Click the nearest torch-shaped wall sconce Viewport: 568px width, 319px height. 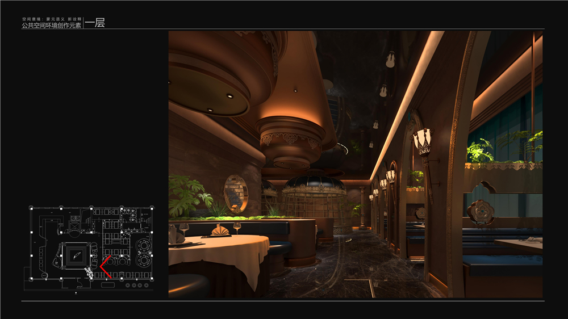pos(421,142)
